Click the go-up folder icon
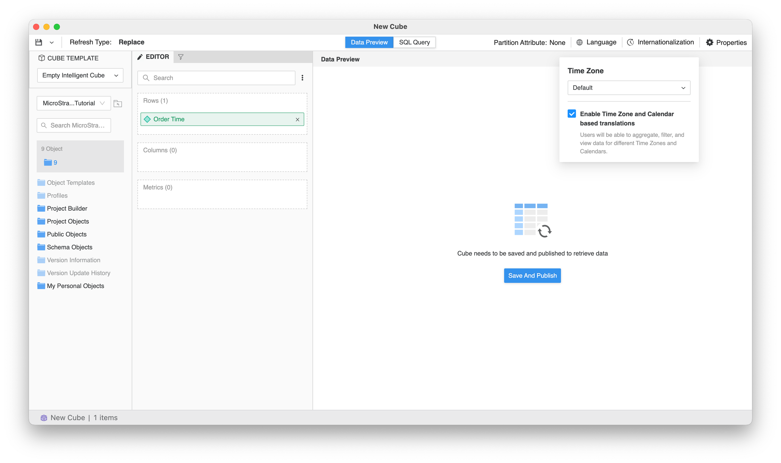 pos(118,104)
